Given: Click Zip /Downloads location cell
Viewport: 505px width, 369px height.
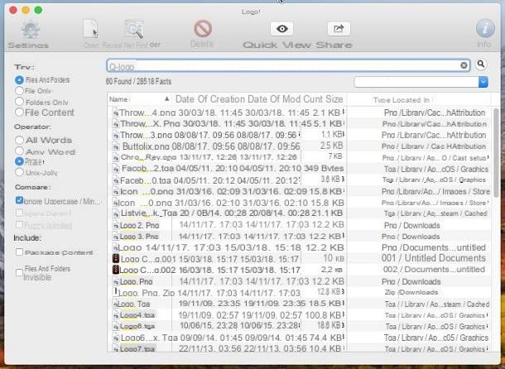Looking at the screenshot, I should click(411, 292).
